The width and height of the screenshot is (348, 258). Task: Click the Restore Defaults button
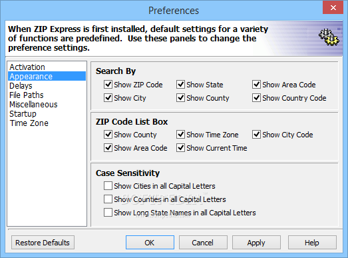point(43,243)
